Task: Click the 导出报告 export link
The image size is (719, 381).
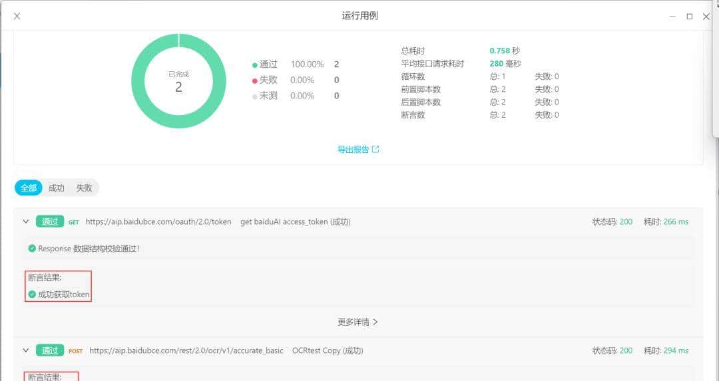Action: point(353,150)
